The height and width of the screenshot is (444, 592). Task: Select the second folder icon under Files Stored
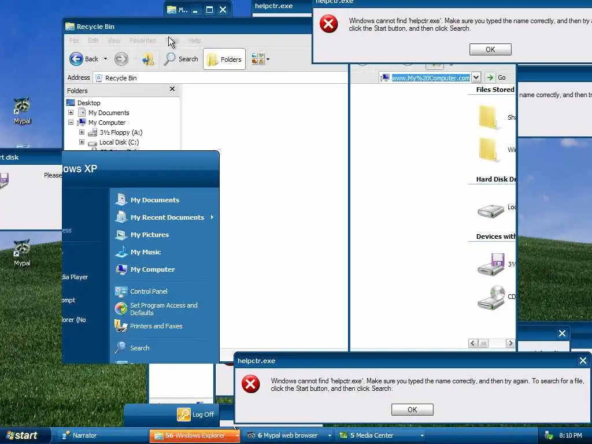tap(488, 150)
